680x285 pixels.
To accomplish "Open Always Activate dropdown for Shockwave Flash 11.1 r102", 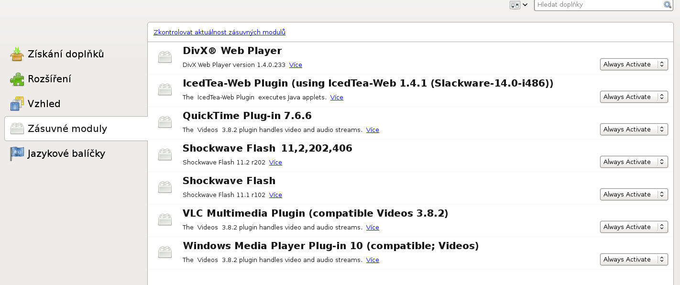I will pos(634,195).
